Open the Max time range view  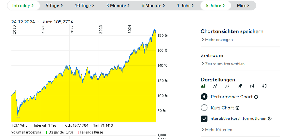pos(243,5)
